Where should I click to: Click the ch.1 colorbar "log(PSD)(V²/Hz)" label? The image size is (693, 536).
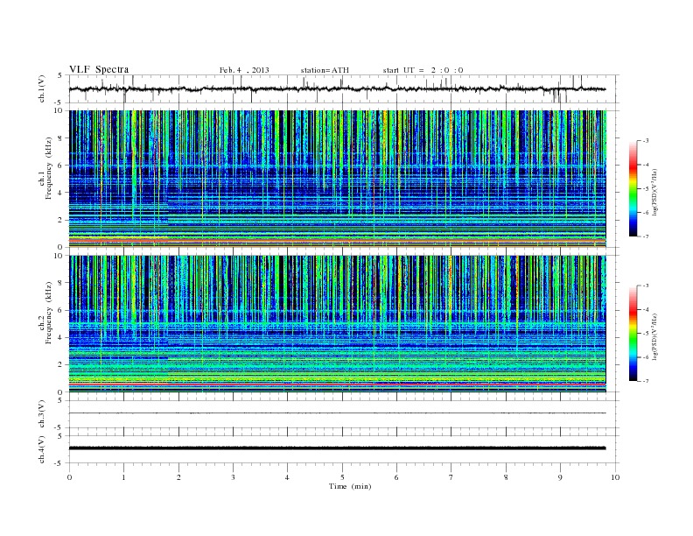[x=655, y=193]
